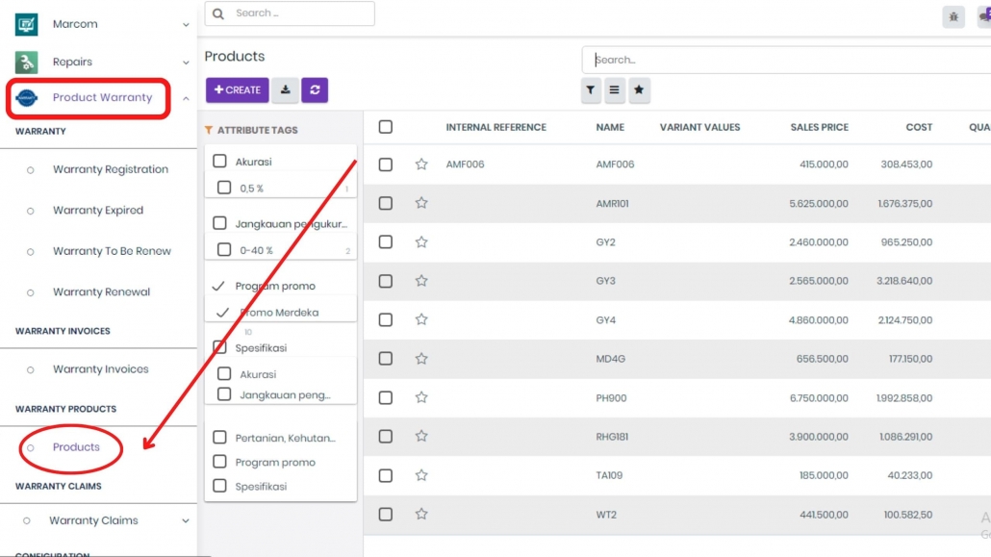The image size is (991, 557).
Task: Click the 5.625.000,00 sales price cell
Action: (x=819, y=204)
